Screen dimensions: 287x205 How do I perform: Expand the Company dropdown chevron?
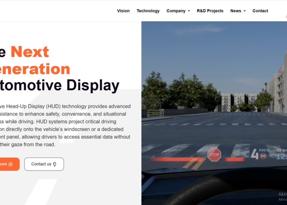click(189, 11)
